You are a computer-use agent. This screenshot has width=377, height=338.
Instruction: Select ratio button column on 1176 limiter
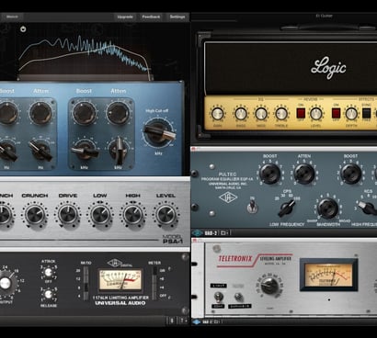86,283
